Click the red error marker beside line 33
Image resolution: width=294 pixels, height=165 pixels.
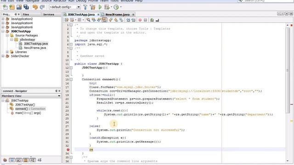pos(68,149)
